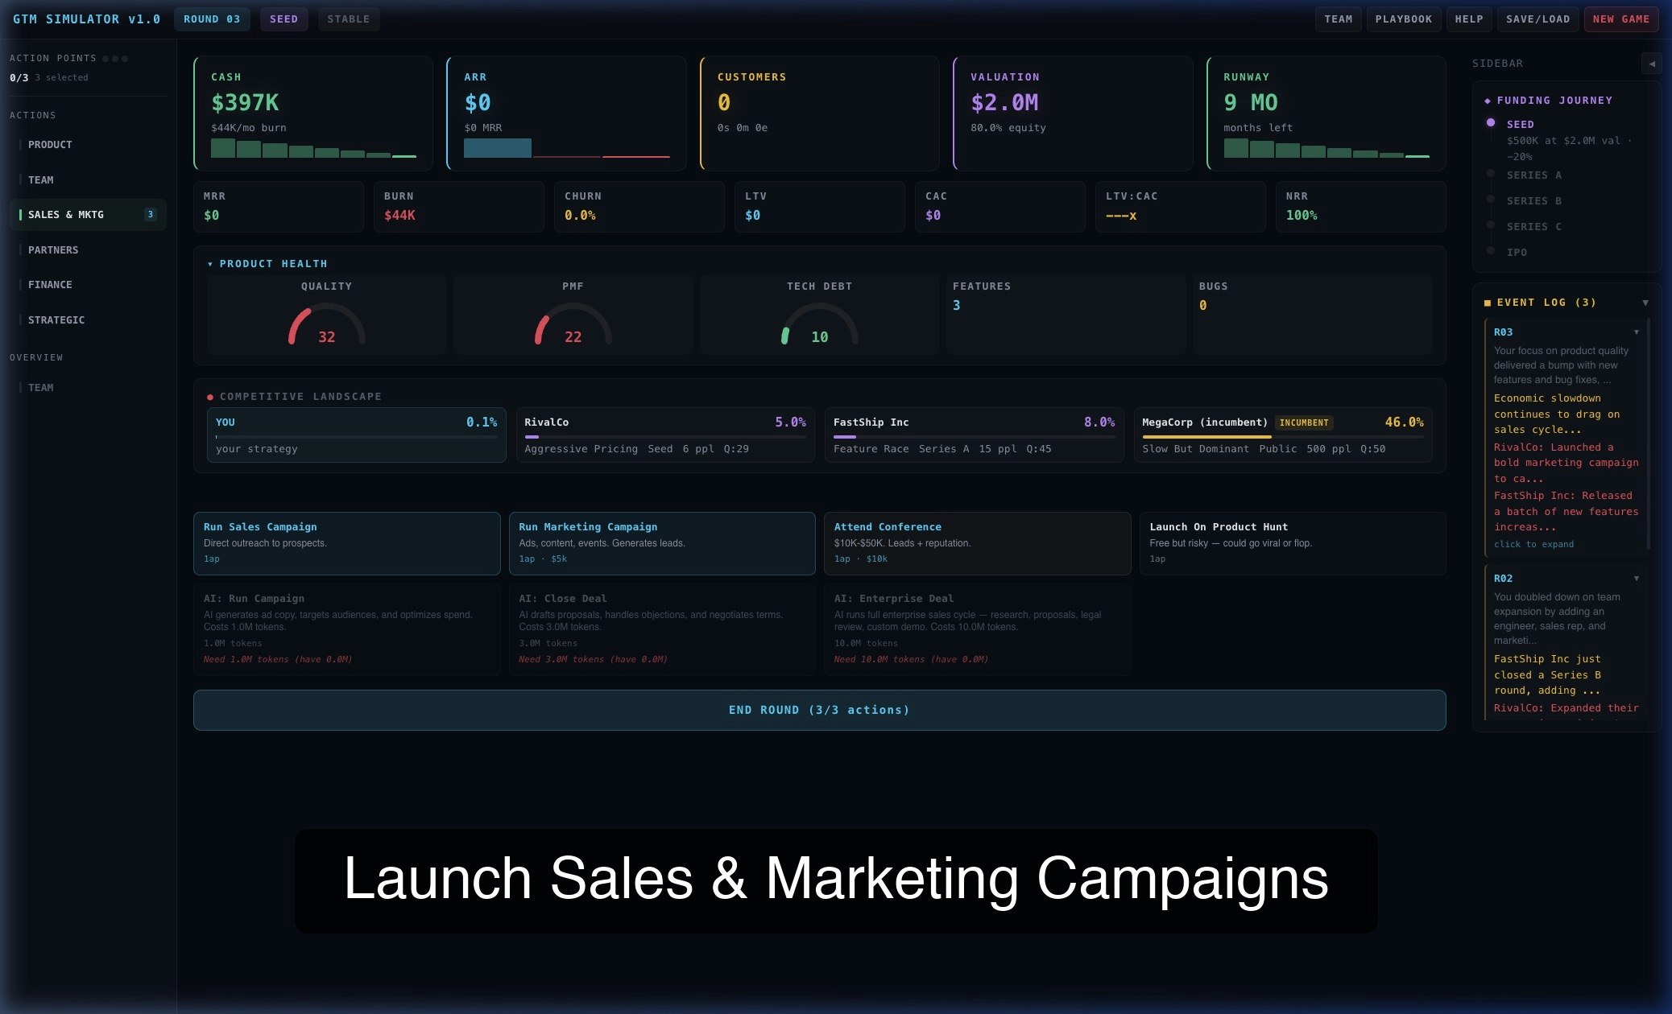Start a New Game
Image resolution: width=1672 pixels, height=1014 pixels.
coord(1620,19)
